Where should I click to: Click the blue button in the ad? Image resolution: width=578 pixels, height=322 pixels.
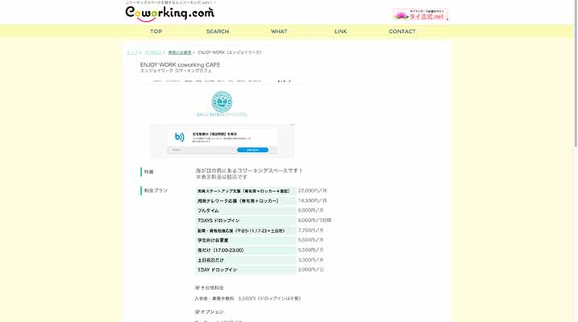252,150
